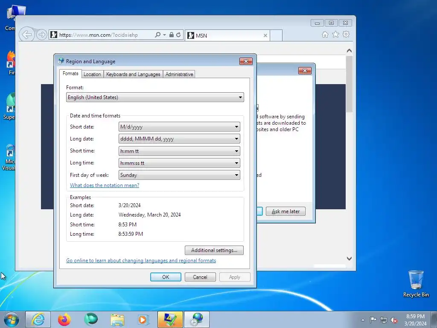This screenshot has width=437, height=328.
Task: Open Windows Media Player on taskbar
Action: tap(144, 319)
